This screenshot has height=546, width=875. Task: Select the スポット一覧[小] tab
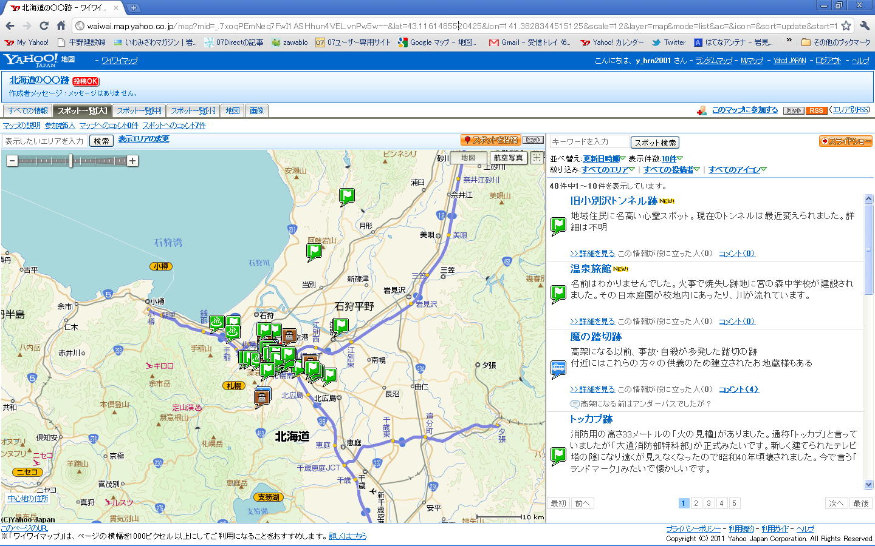tap(193, 110)
